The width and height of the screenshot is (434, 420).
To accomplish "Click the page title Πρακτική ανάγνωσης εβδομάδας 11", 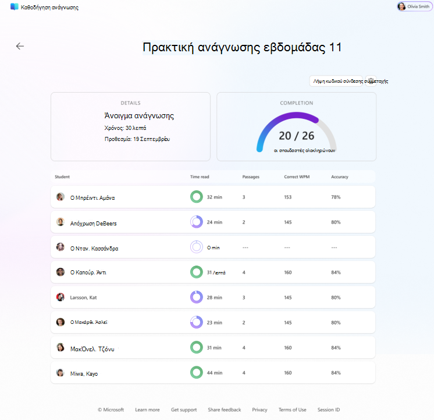I will [x=242, y=47].
